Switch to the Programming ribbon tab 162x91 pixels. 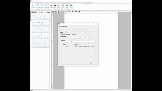click(x=64, y=3)
